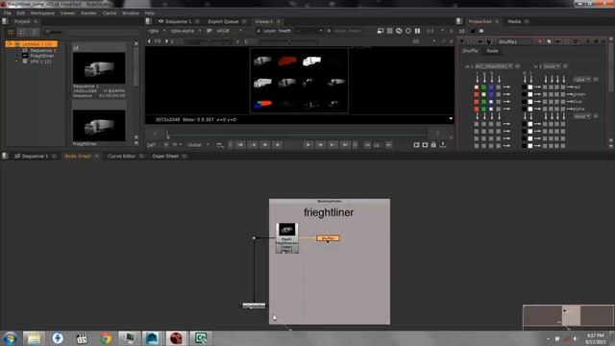Click the viewer lock icon
The width and height of the screenshot is (615, 346).
pos(433,145)
